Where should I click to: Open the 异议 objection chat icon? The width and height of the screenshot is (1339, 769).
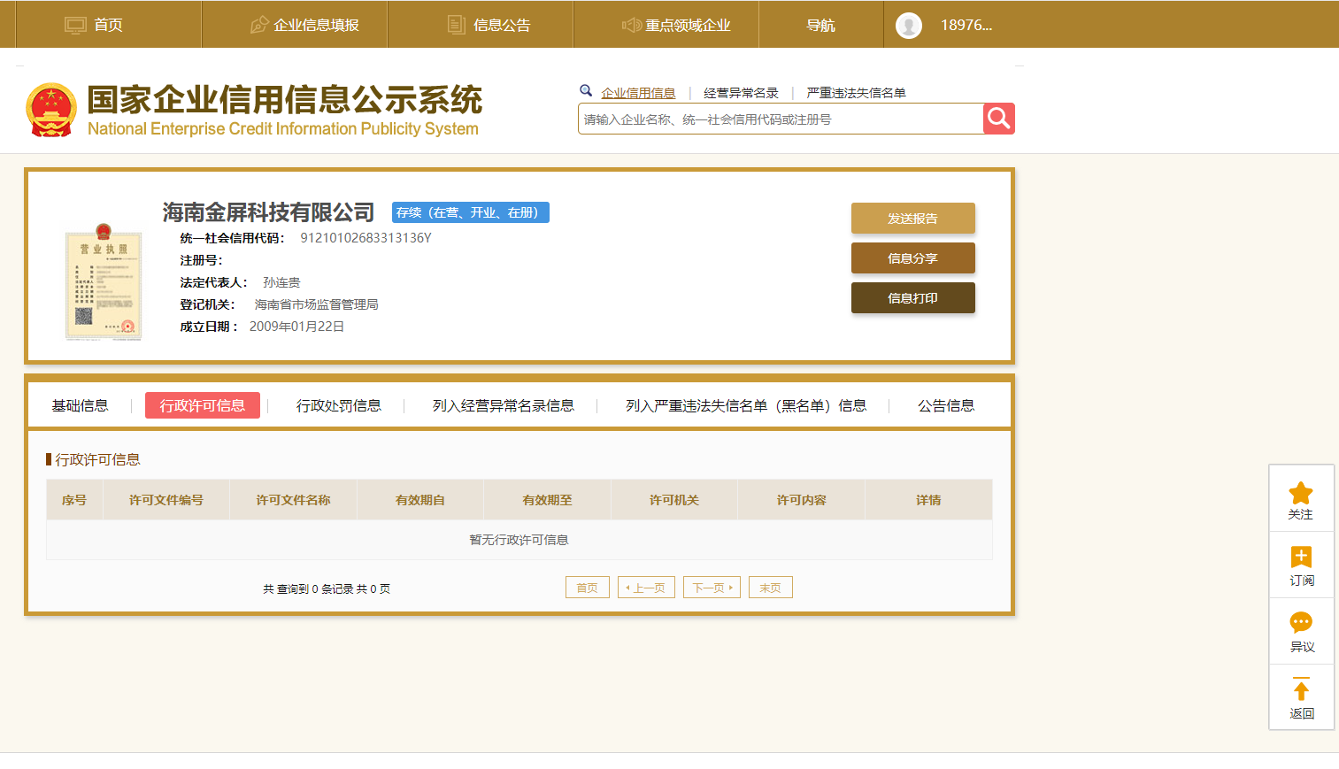[1300, 623]
